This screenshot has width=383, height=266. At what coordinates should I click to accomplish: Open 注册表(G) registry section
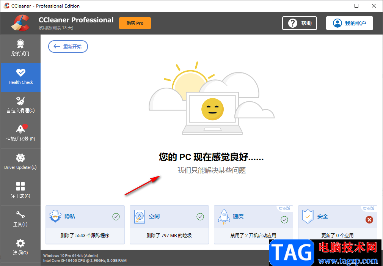click(20, 191)
